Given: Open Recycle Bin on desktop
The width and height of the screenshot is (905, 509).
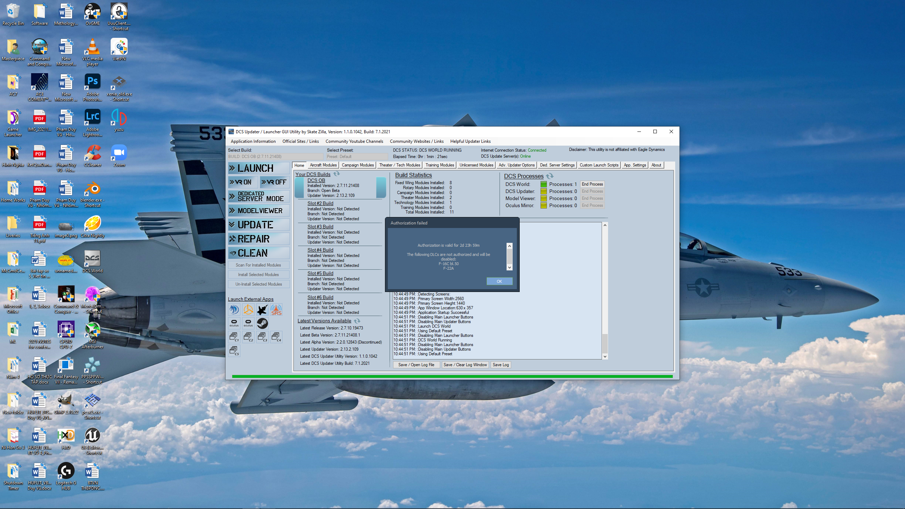Looking at the screenshot, I should [13, 14].
